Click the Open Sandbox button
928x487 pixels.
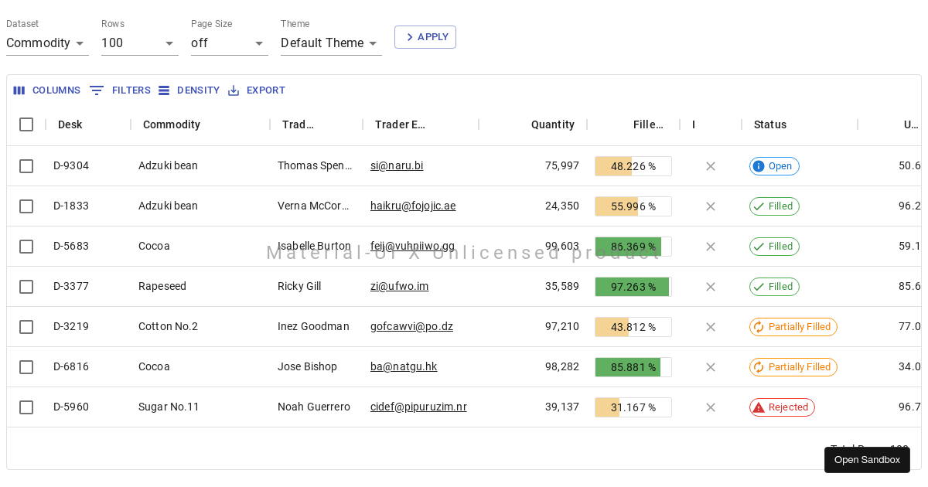[x=867, y=460]
